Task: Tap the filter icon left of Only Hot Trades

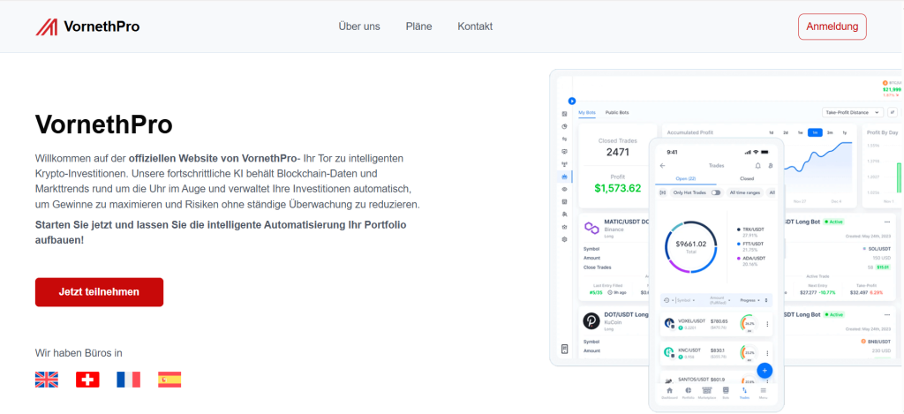Action: (x=662, y=192)
